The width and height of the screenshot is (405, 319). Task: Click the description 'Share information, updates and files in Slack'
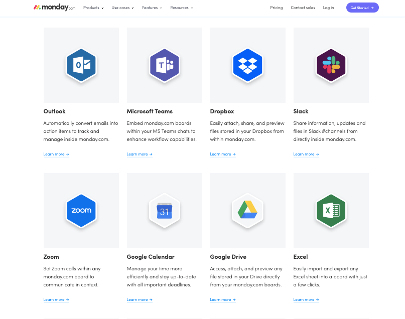tap(329, 131)
